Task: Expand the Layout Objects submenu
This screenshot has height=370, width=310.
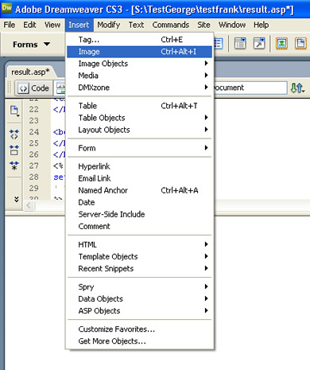Action: (139, 130)
